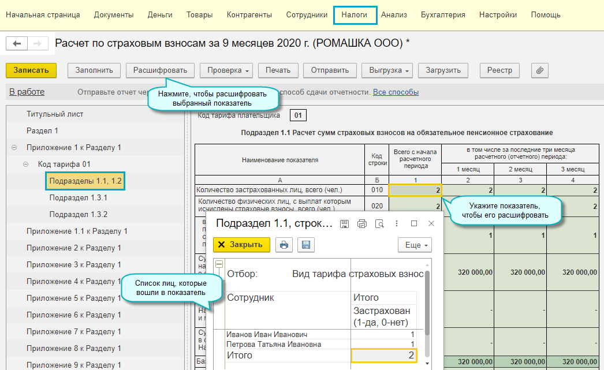Select Приложение 8 к Разделу 1
The width and height of the screenshot is (604, 370).
[x=73, y=349]
